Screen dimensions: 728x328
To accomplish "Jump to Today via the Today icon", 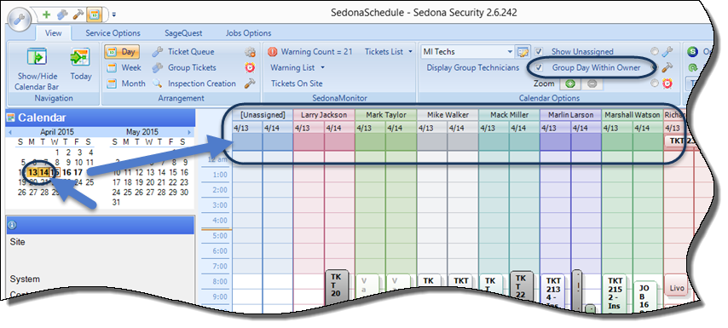I will click(80, 58).
